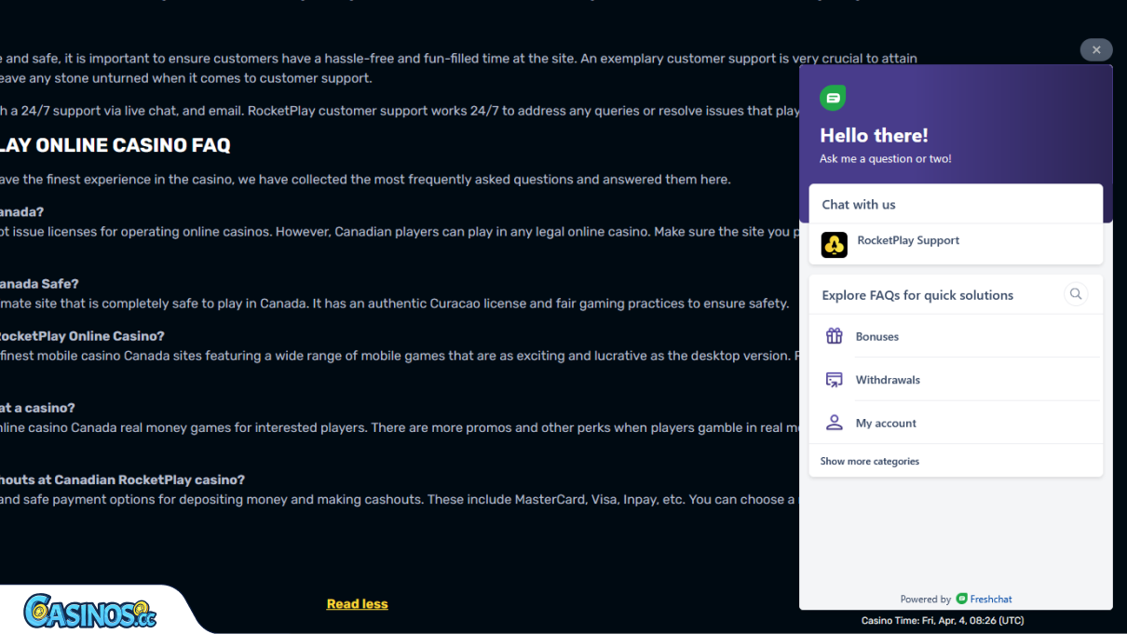Open the My account FAQ category
Viewport: 1127px width, 634px height.
click(956, 423)
